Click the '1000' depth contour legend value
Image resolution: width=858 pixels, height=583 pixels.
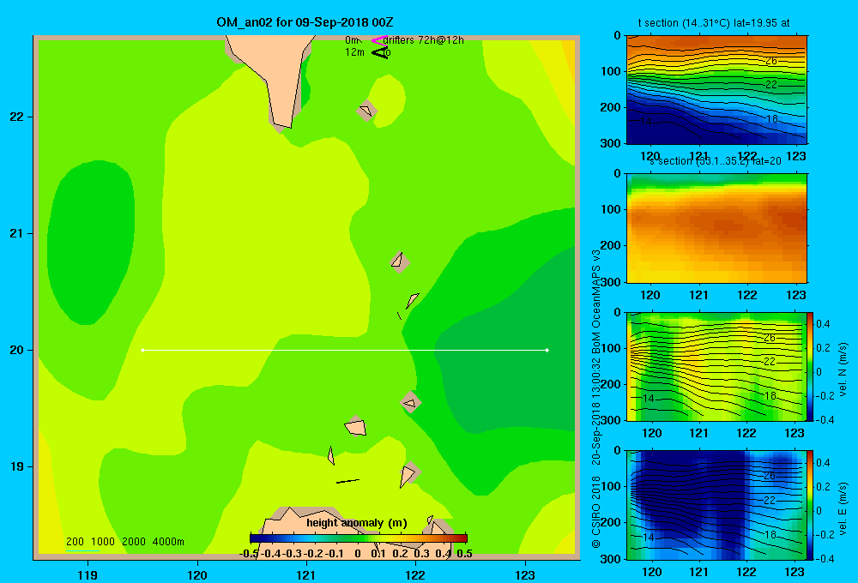click(103, 542)
